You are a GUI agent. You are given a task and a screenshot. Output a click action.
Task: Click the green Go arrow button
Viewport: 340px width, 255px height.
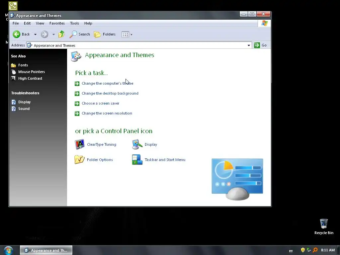click(257, 45)
